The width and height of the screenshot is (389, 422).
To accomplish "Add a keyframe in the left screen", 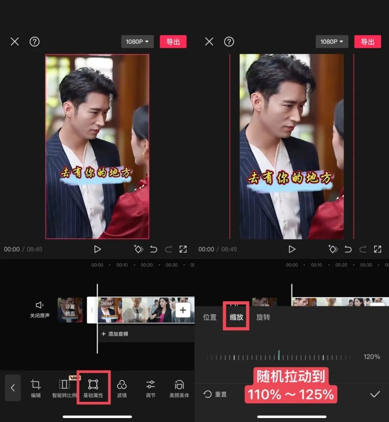I will pyautogui.click(x=139, y=249).
